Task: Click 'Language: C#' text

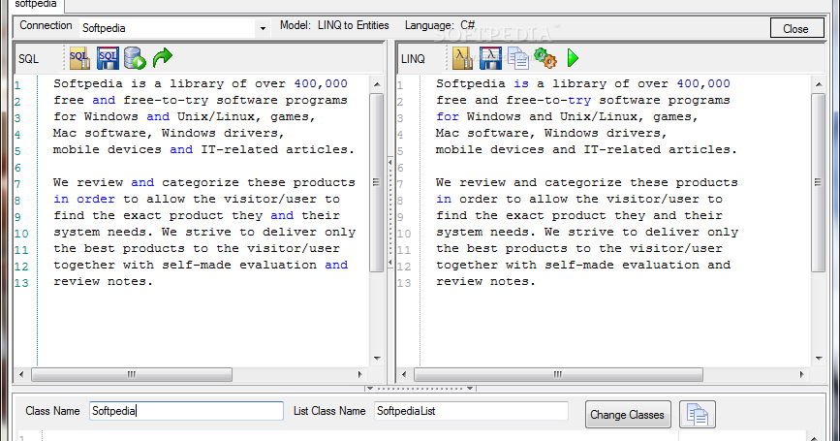Action: tap(440, 25)
